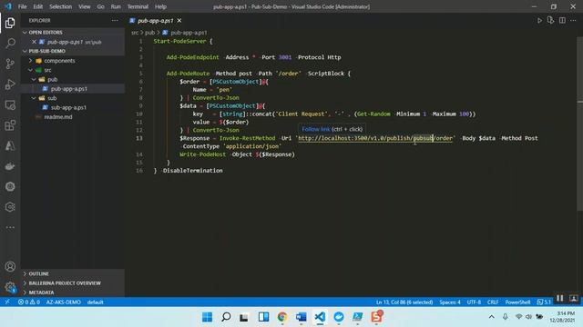Open the Windows Start menu
The height and width of the screenshot is (327, 583).
[207, 317]
